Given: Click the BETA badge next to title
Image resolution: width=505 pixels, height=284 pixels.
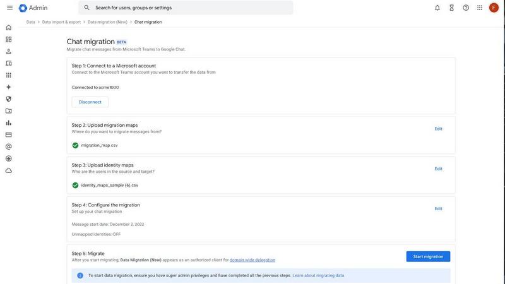Looking at the screenshot, I should (x=121, y=42).
